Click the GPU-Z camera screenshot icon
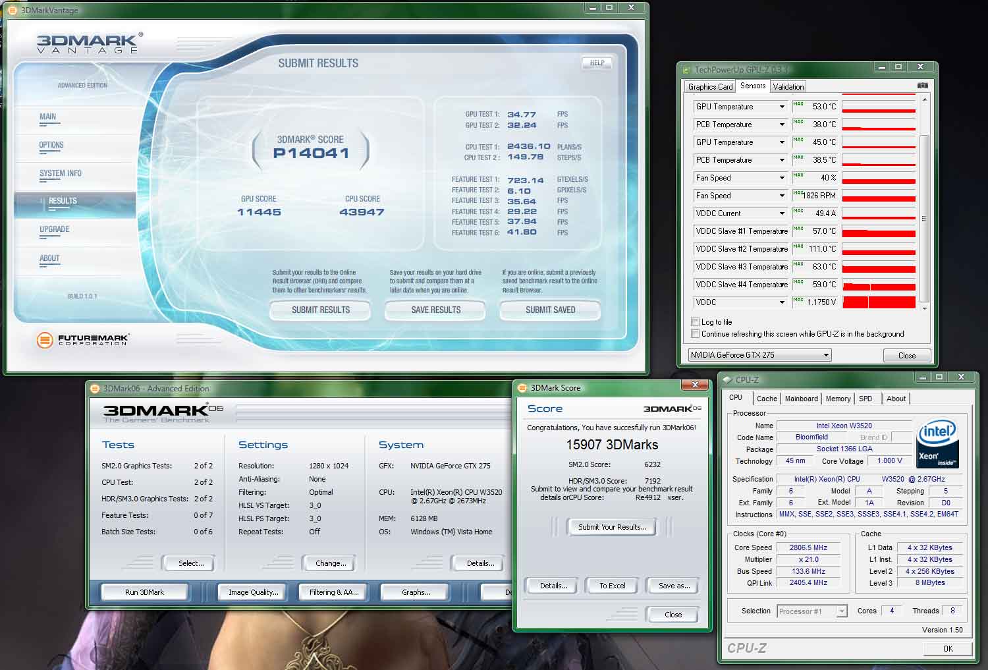Screen dimensions: 988x670 (x=923, y=86)
